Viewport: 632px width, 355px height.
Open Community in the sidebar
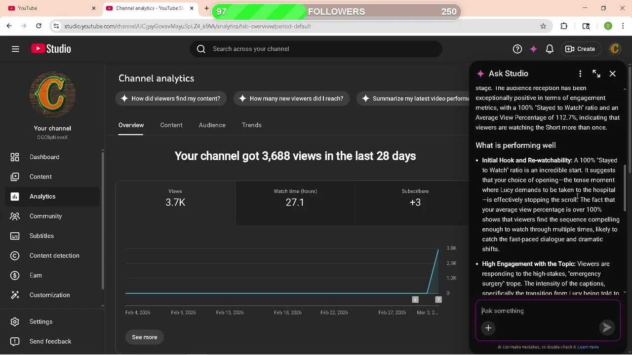pos(52,216)
